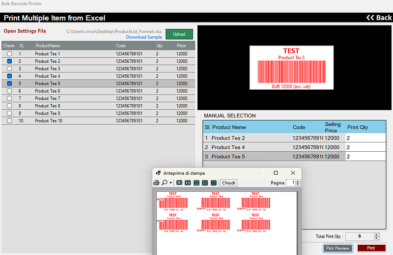Click the Pagina number field

click(x=291, y=183)
